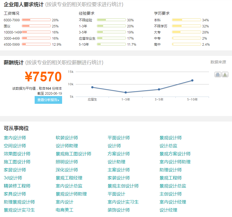Choose the 景观主创设计师 link

123,186
